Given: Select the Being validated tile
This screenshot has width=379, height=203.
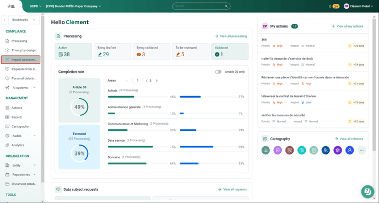Looking at the screenshot, I should 151,51.
